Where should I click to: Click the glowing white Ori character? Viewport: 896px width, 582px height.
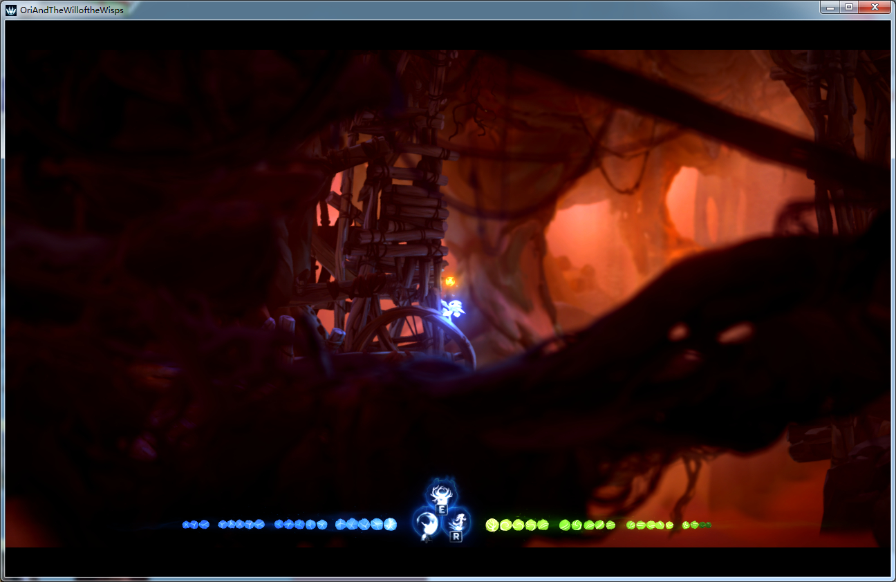[x=454, y=309]
